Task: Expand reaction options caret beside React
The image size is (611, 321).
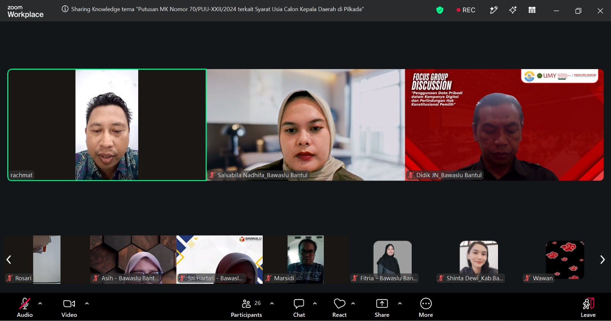Action: click(x=353, y=304)
